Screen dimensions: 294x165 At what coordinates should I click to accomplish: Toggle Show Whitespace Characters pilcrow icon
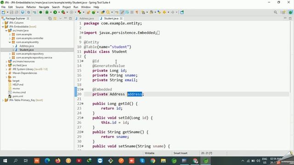(x=137, y=12)
